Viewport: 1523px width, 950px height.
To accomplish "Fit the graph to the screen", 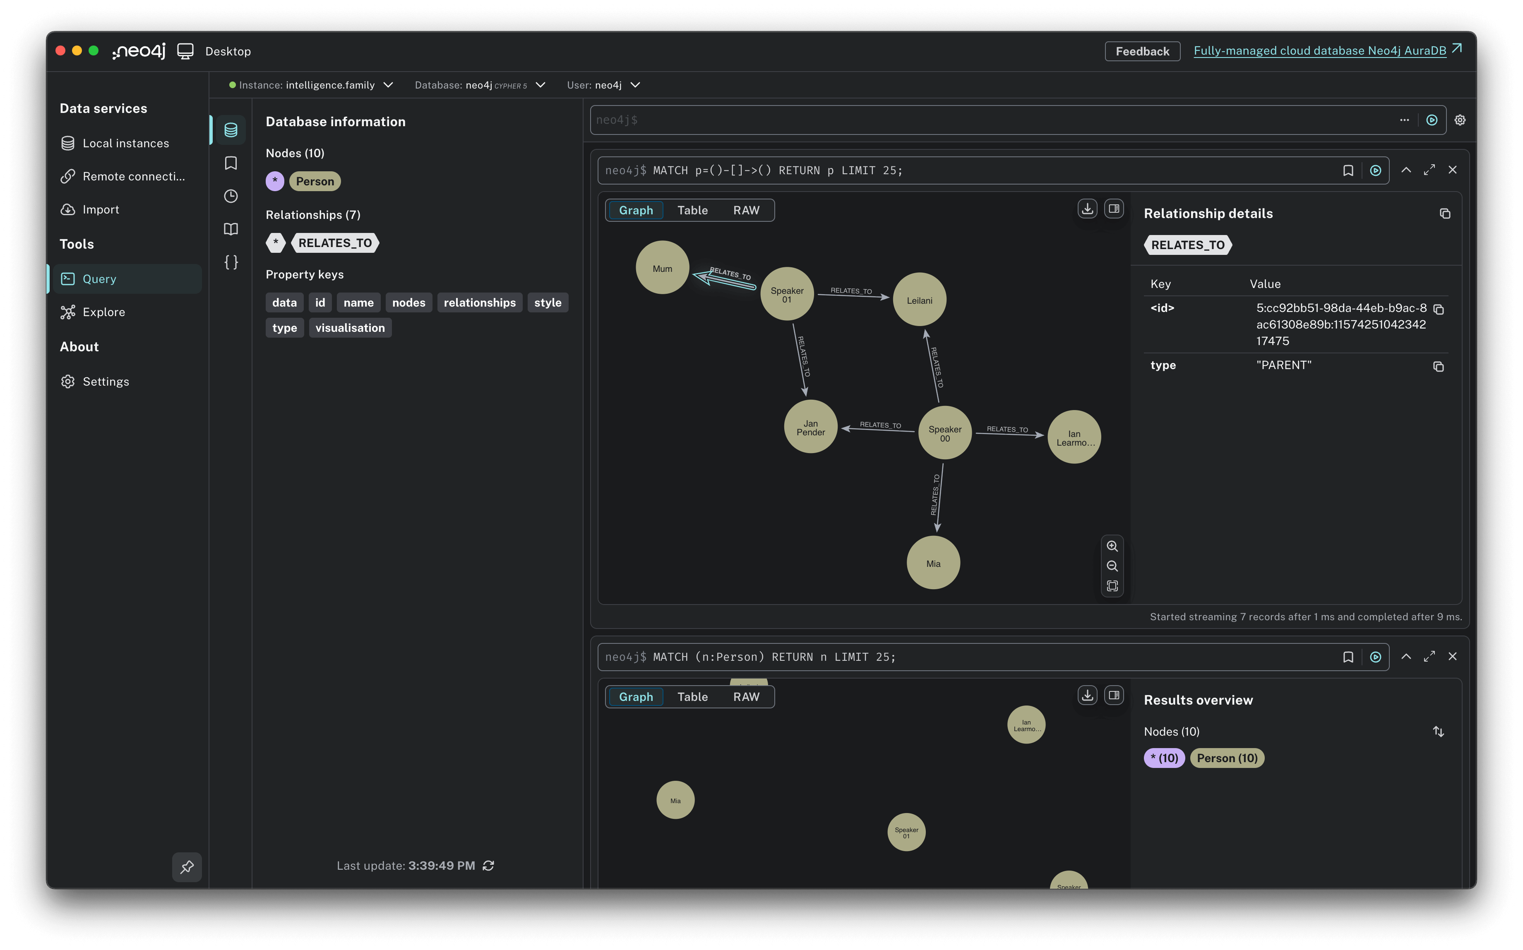I will click(1113, 585).
